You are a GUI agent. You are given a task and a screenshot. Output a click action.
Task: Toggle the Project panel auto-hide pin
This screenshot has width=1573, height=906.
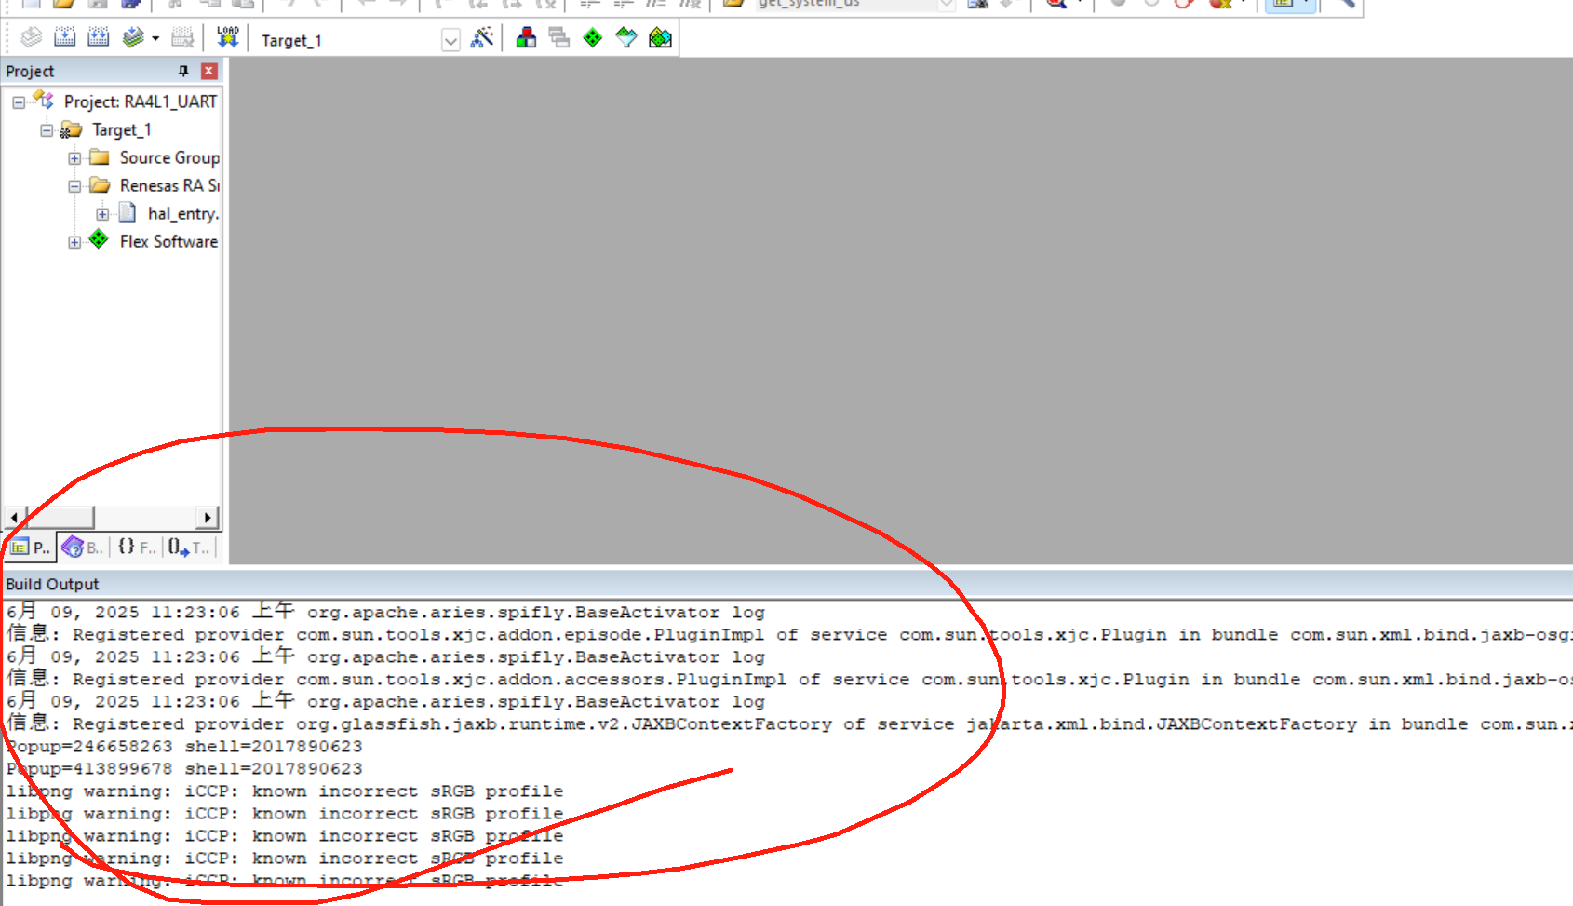[183, 71]
